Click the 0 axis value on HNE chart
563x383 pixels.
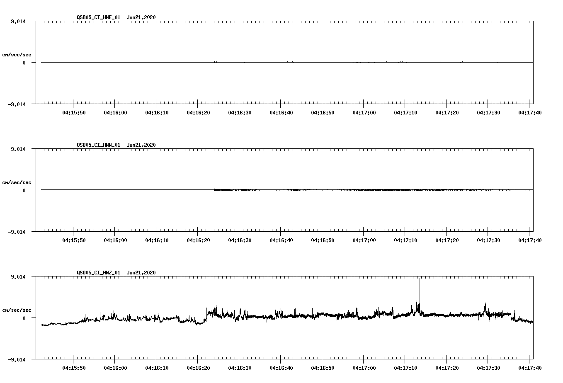24,63
